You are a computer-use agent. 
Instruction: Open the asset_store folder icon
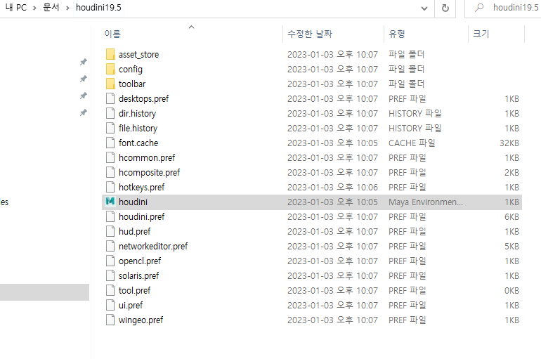[x=110, y=55]
